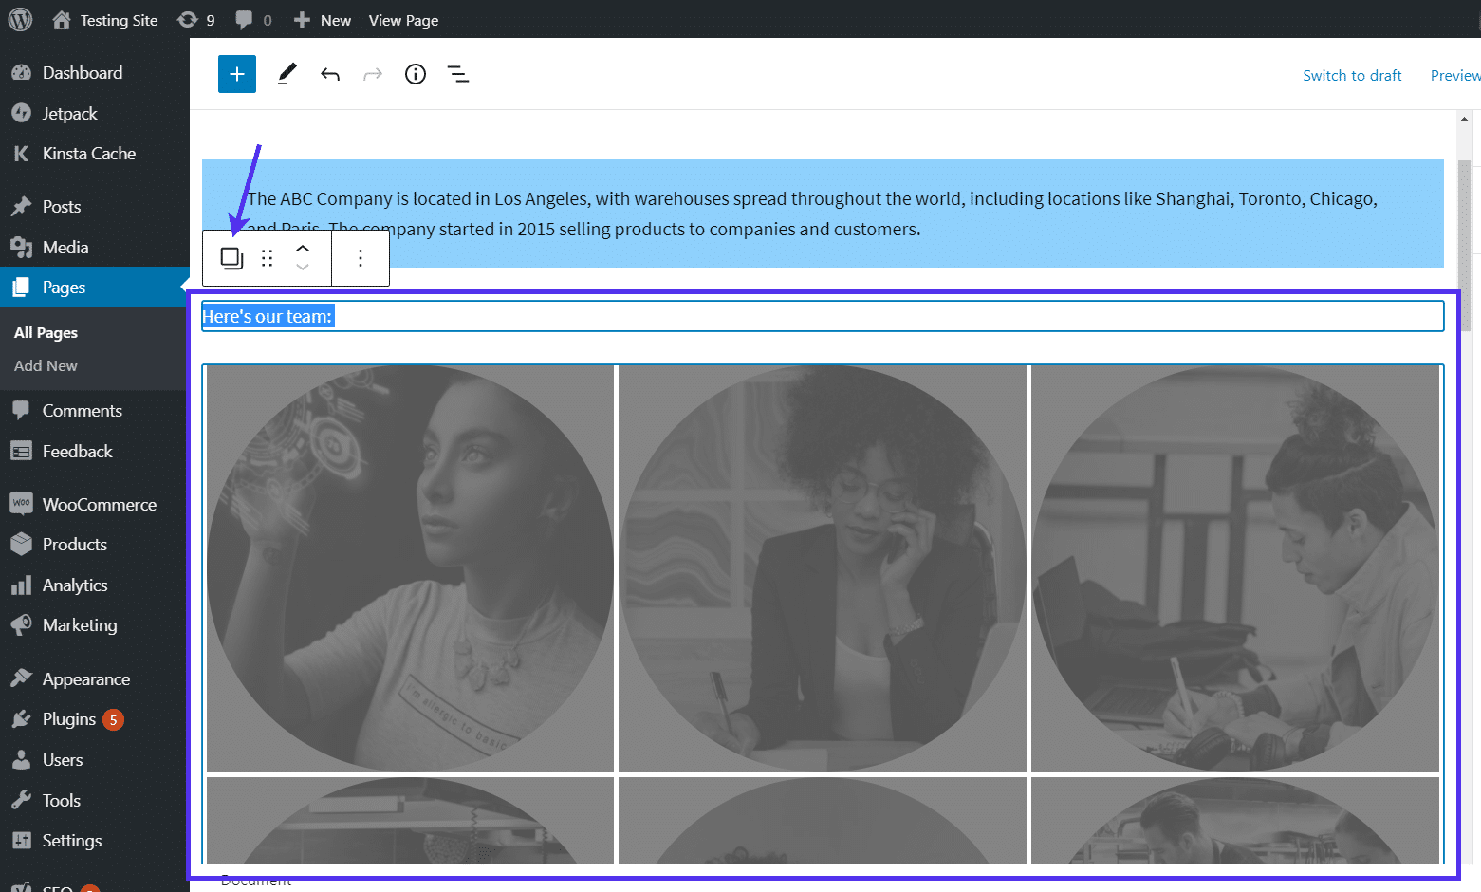Click the WordPress logo in admin bar

click(20, 20)
